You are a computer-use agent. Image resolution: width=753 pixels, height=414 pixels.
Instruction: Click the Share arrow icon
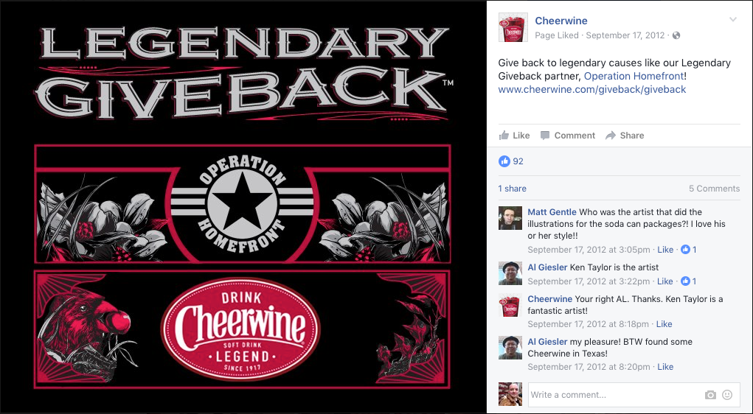click(x=611, y=136)
